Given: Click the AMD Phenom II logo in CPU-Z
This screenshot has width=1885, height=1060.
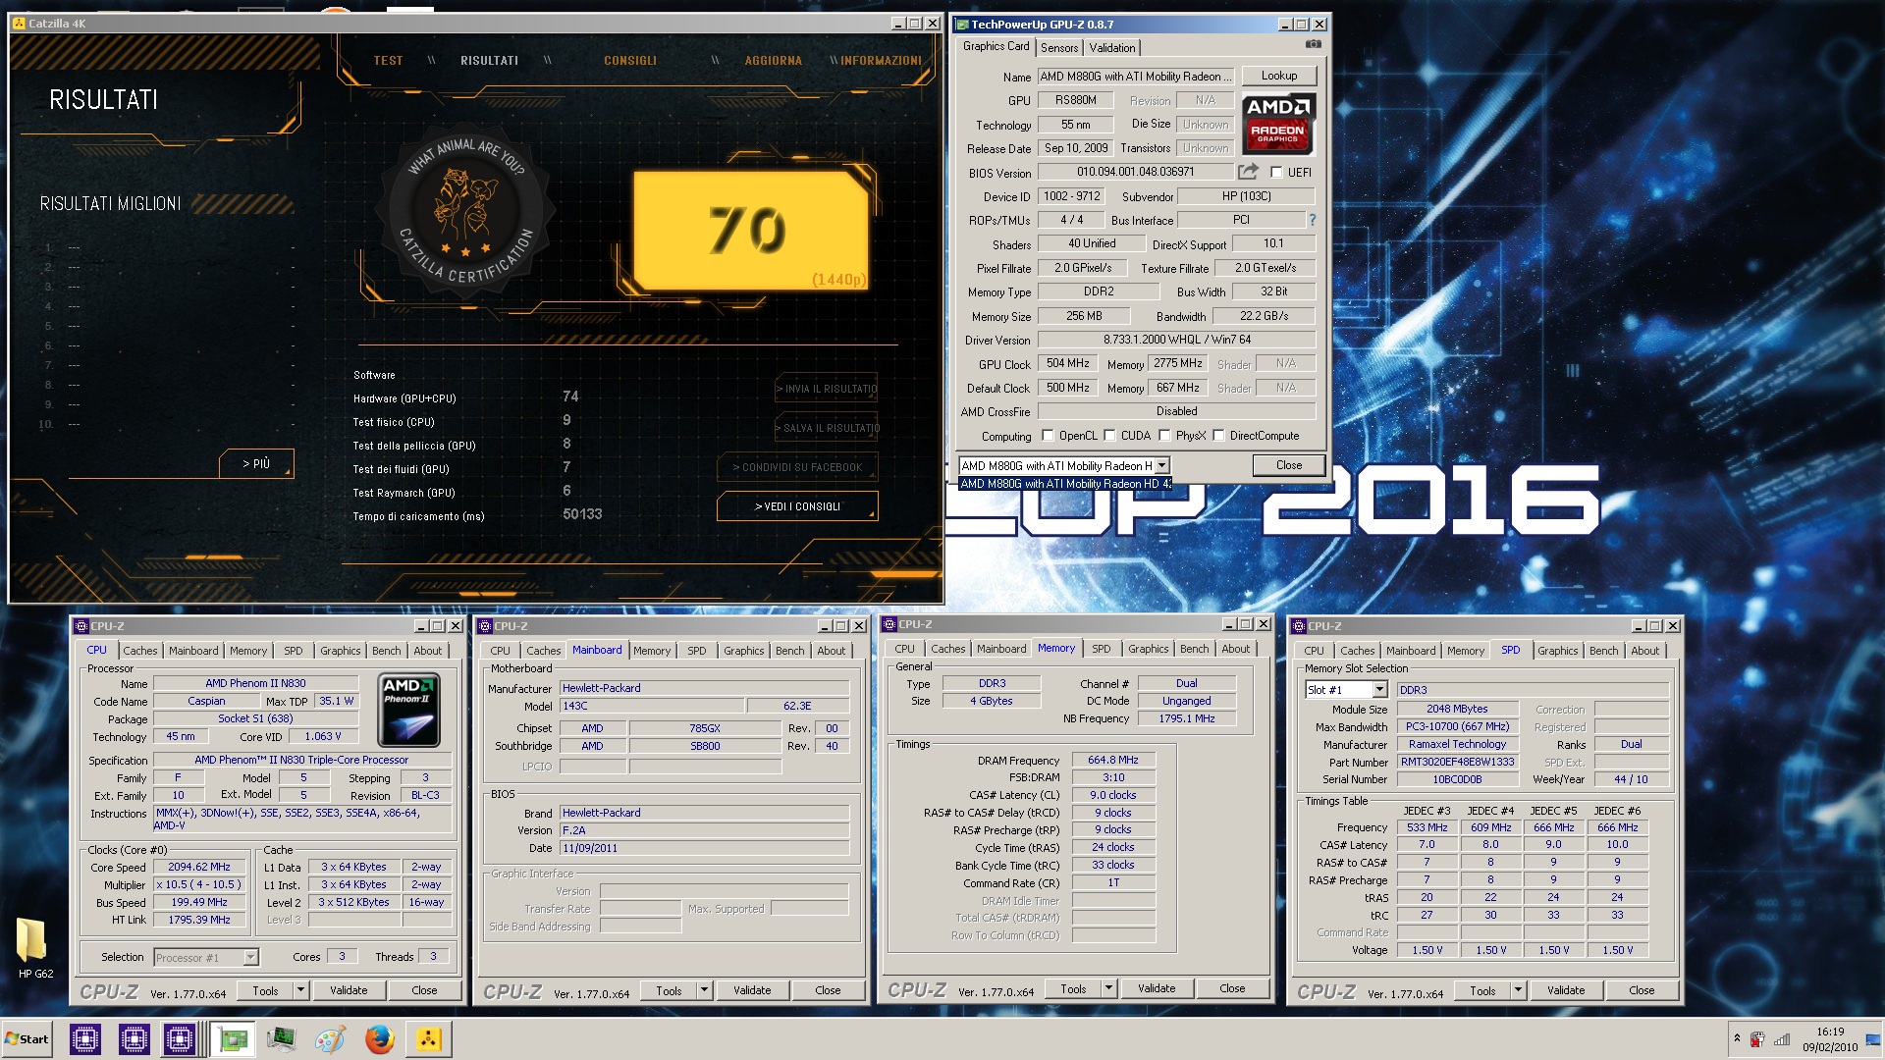Looking at the screenshot, I should 409,710.
